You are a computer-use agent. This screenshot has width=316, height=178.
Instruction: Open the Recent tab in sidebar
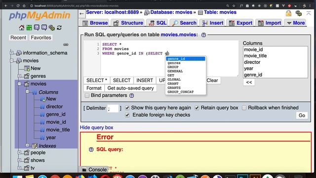pyautogui.click(x=18, y=38)
